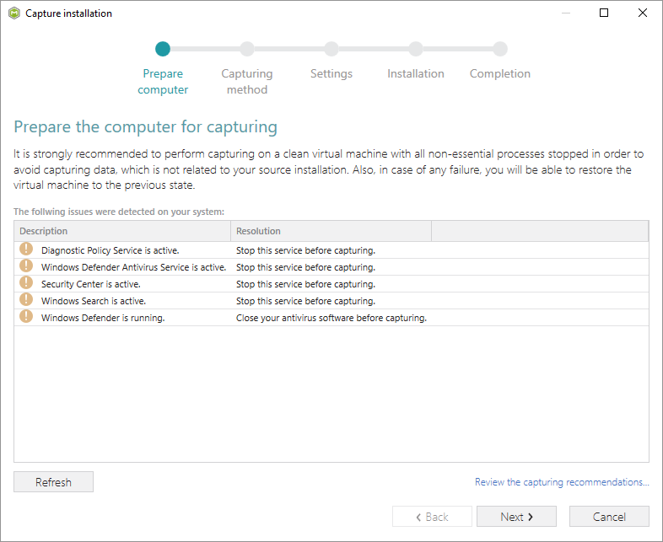Screen dimensions: 663x542
Task: Click warning icon for Windows Defender is running
Action: pyautogui.click(x=26, y=316)
